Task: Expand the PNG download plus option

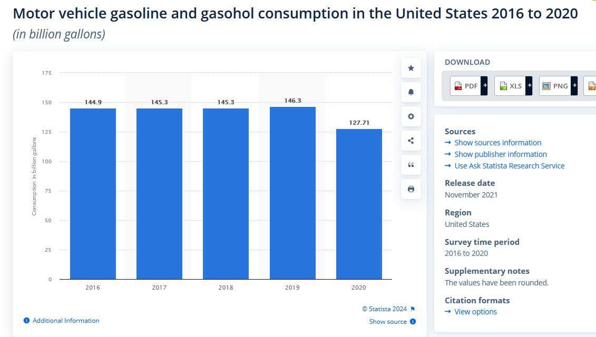Action: click(574, 86)
